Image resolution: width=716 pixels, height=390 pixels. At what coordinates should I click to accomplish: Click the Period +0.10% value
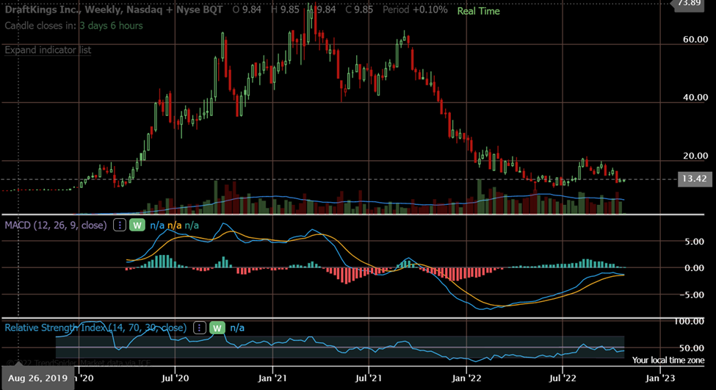(x=415, y=10)
